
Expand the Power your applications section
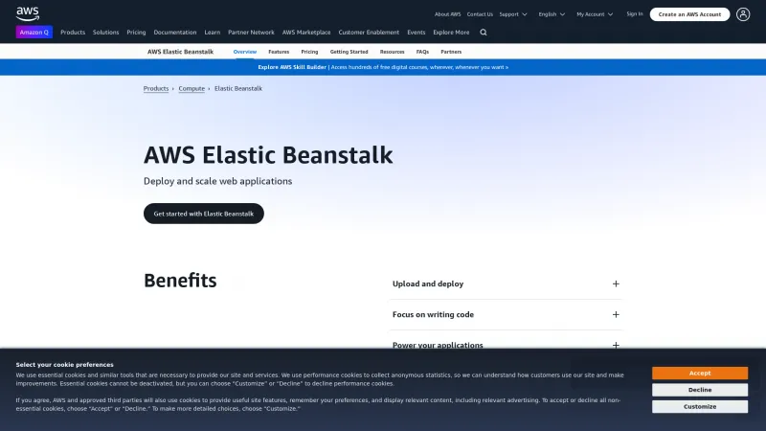[507, 345]
